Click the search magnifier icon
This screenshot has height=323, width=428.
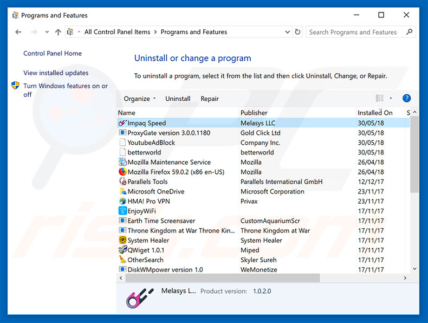click(x=409, y=32)
